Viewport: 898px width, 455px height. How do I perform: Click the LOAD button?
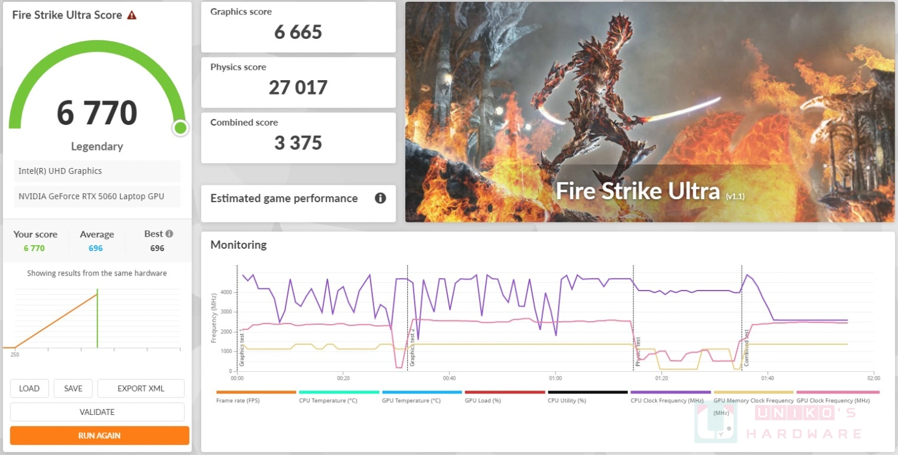click(x=29, y=388)
